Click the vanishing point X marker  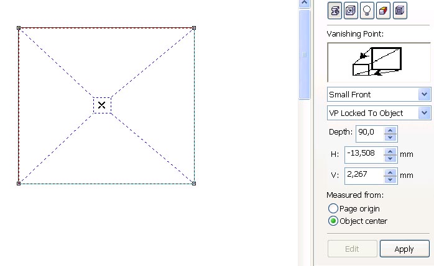coord(101,105)
